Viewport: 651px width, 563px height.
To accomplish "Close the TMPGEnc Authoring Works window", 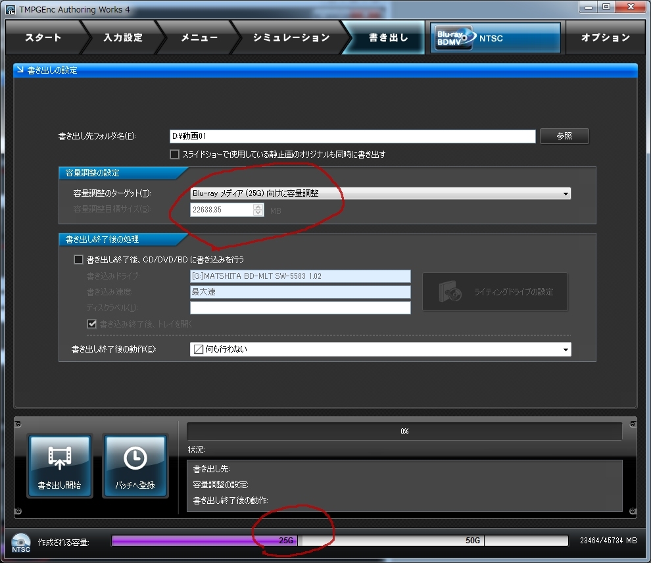I will coord(630,7).
